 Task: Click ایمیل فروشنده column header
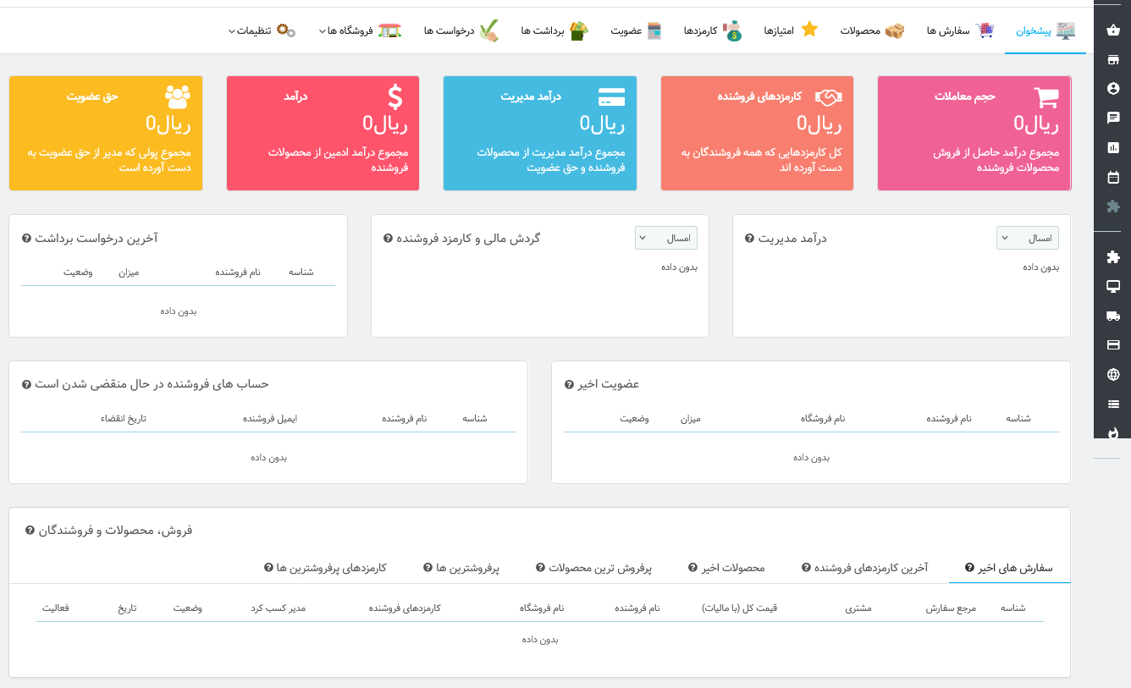click(x=270, y=419)
